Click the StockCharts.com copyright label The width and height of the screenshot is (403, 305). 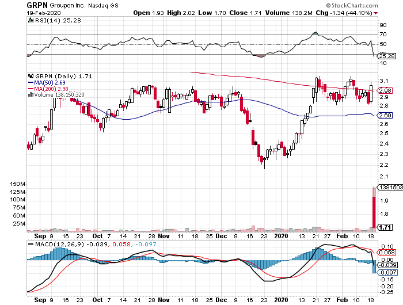coord(352,5)
